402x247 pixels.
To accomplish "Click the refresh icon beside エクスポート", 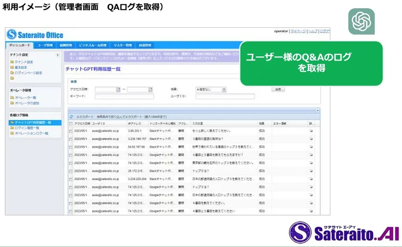I will (x=71, y=116).
